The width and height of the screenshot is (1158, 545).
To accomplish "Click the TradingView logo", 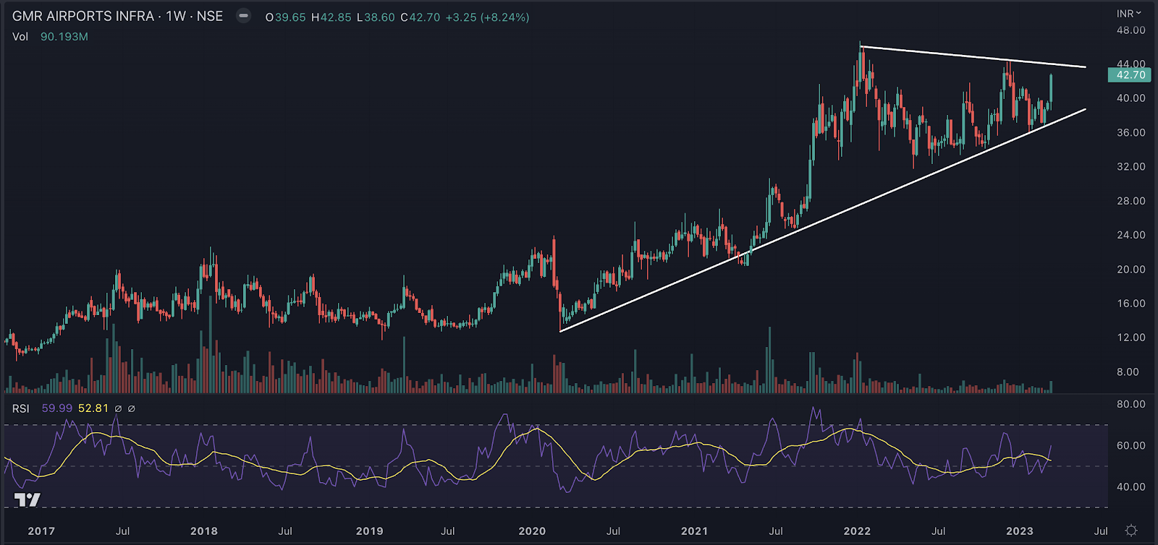I will coord(28,499).
